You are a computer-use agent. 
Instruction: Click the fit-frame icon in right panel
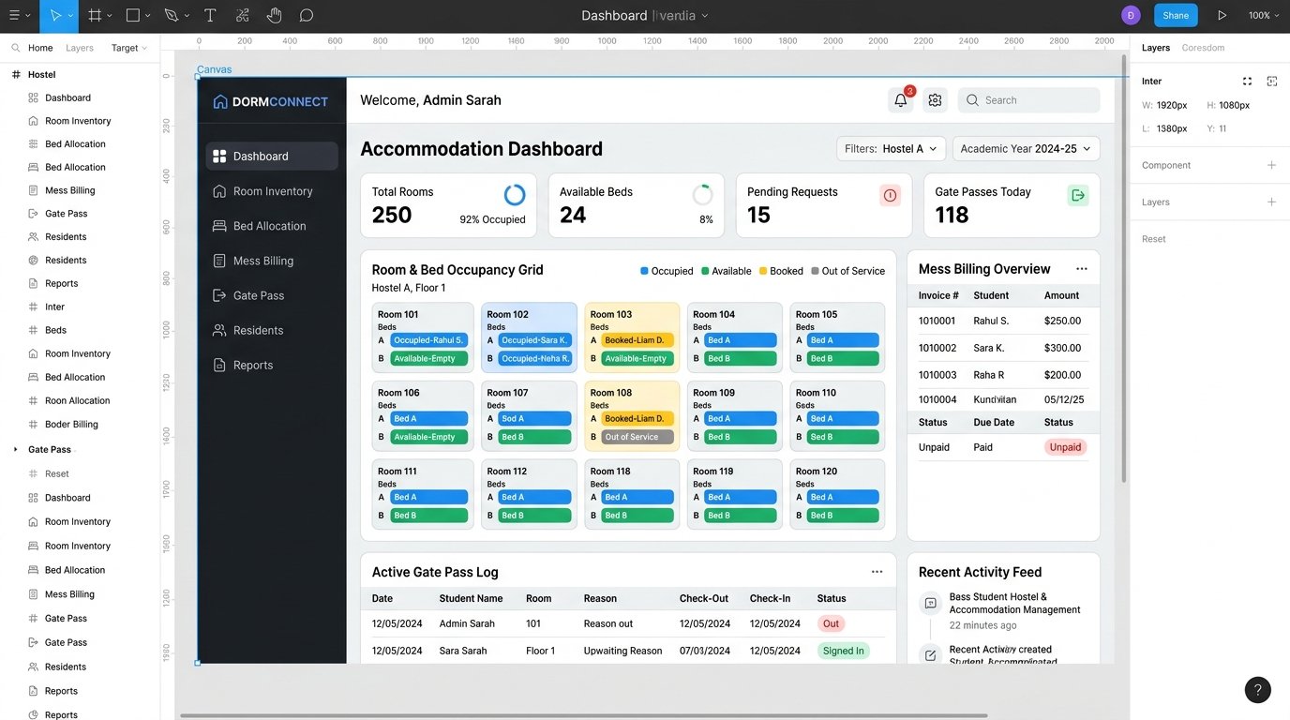[1247, 82]
